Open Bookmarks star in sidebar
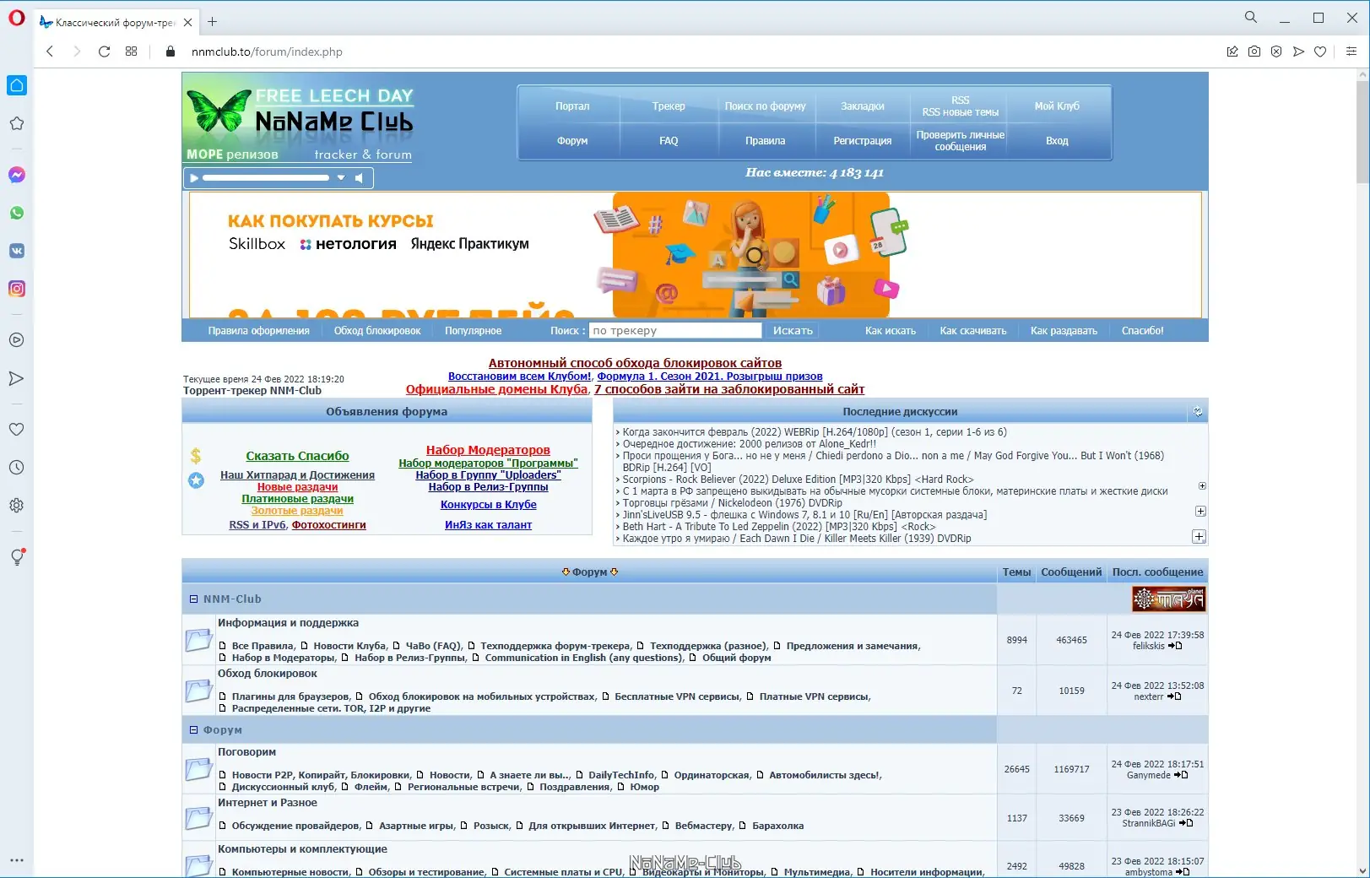Viewport: 1370px width, 878px height. (17, 123)
